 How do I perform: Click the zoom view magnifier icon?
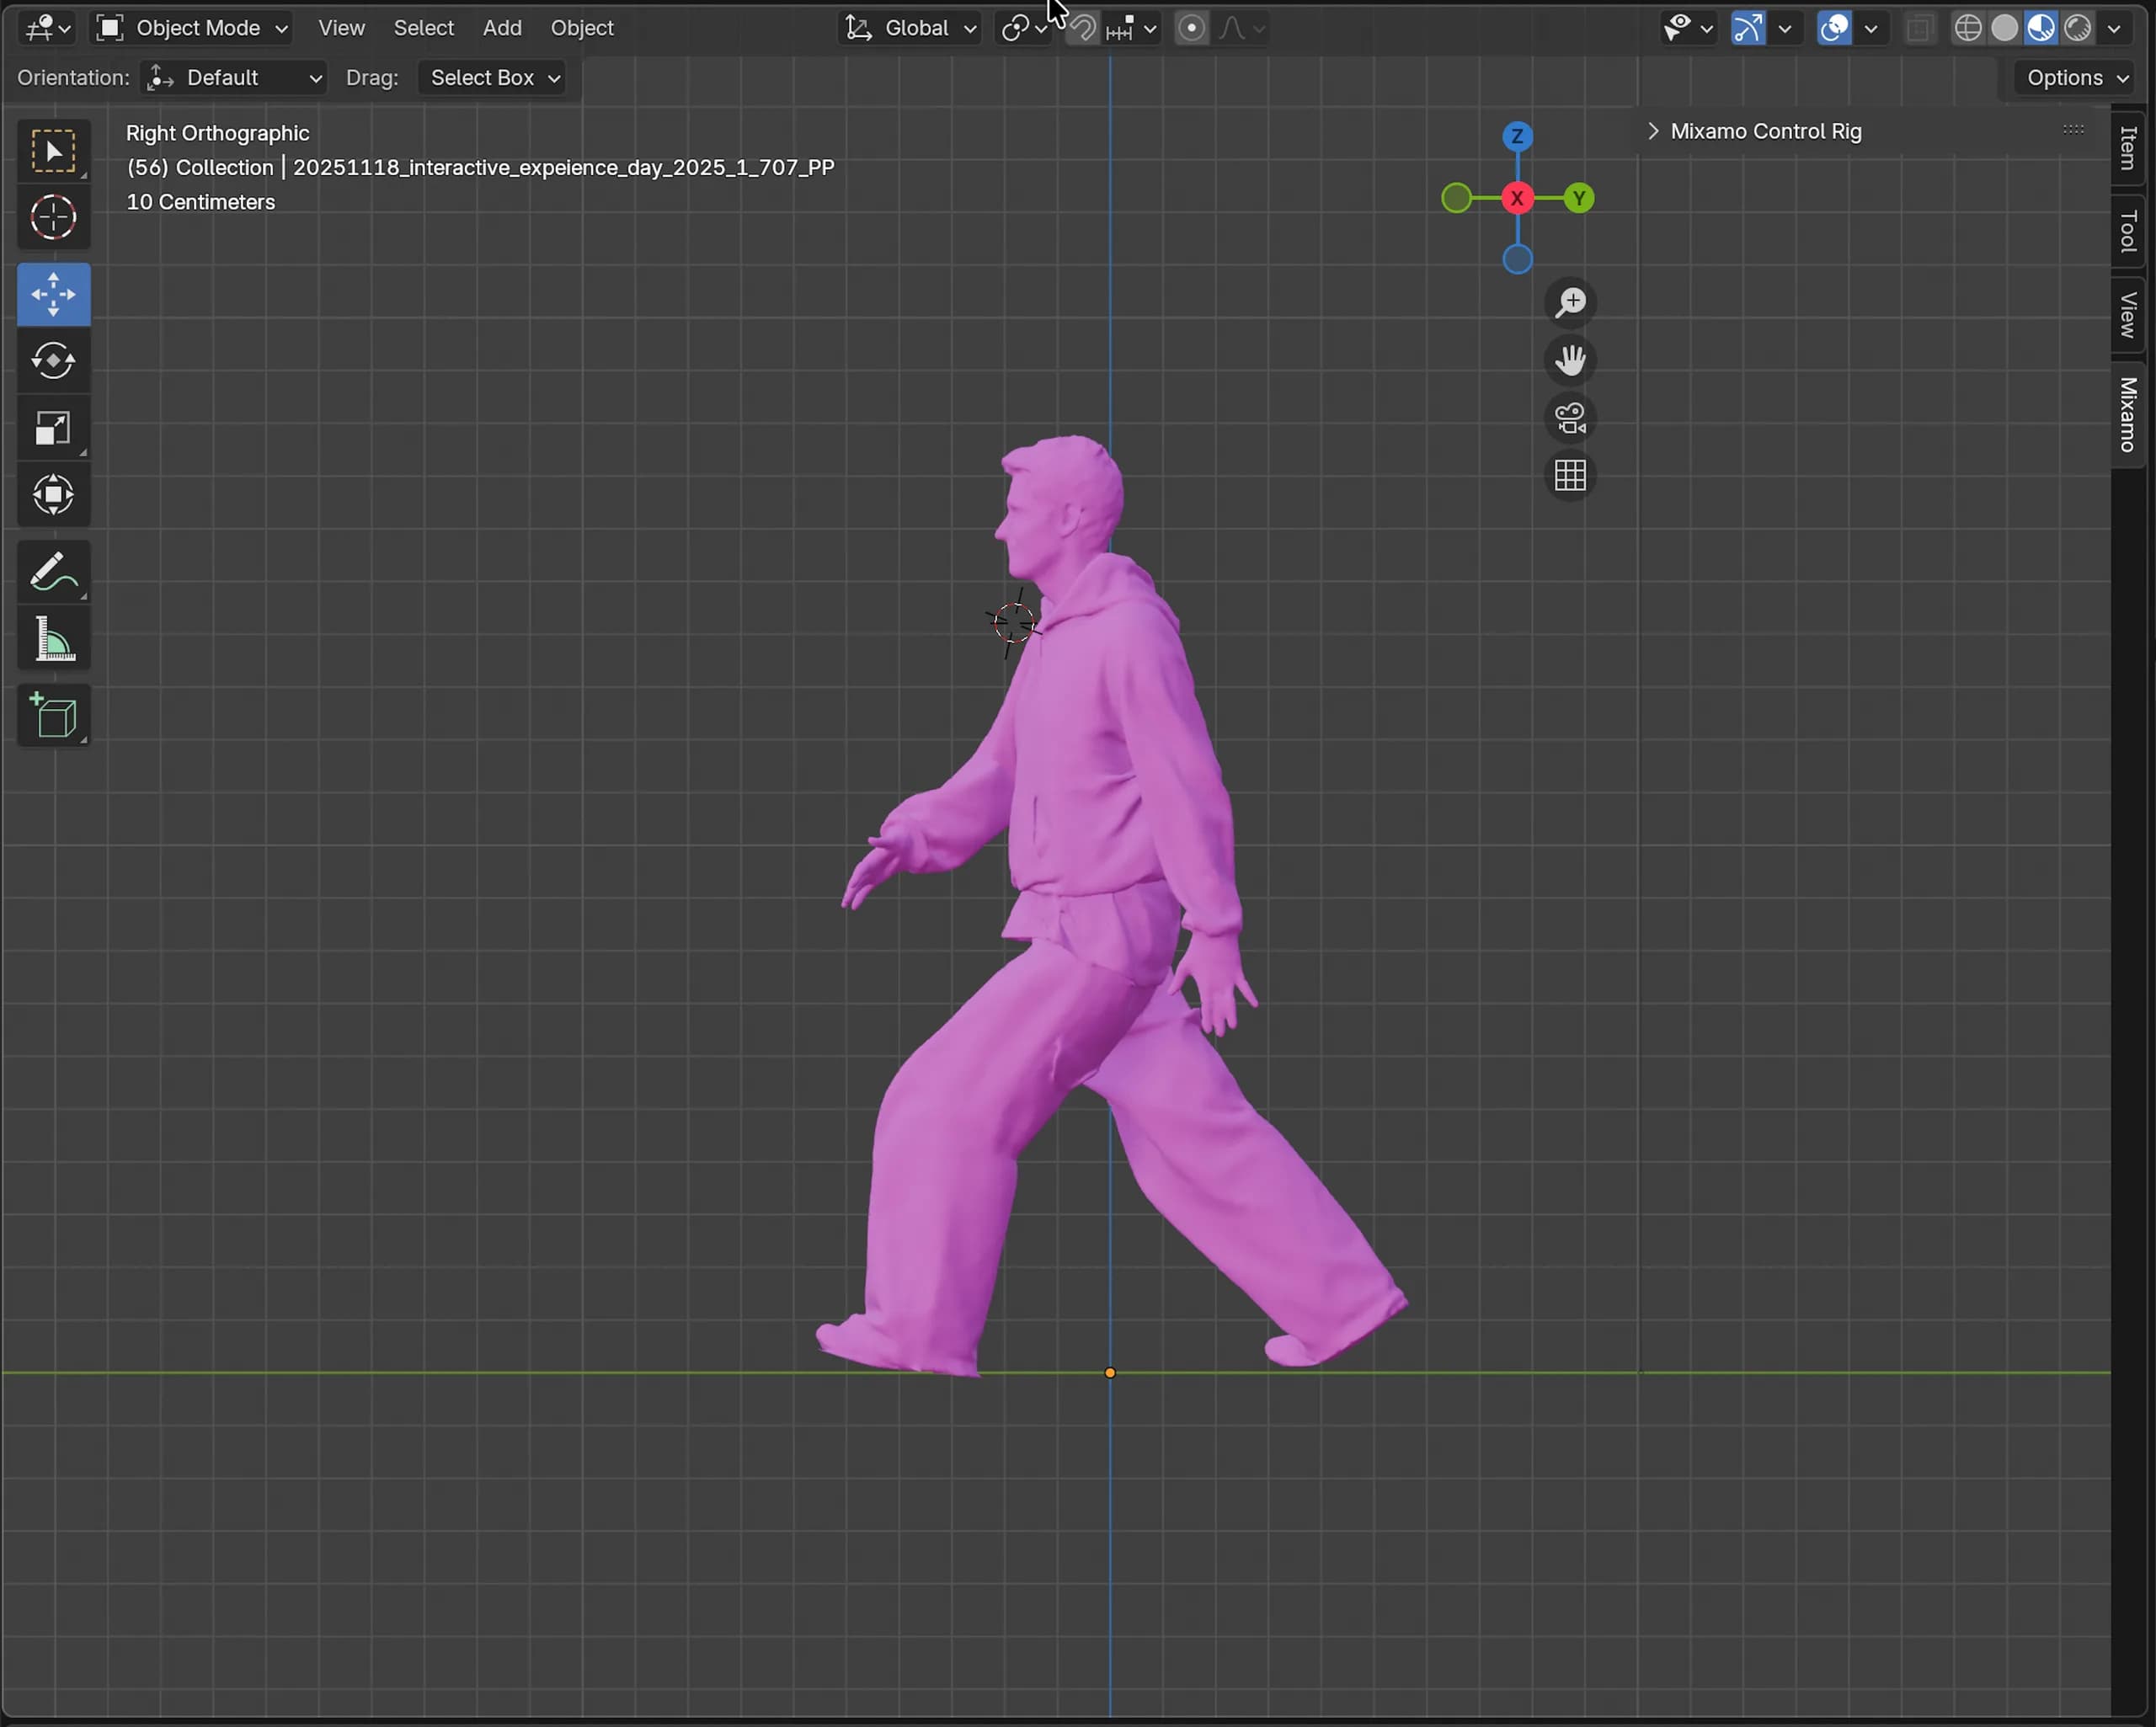pyautogui.click(x=1570, y=302)
